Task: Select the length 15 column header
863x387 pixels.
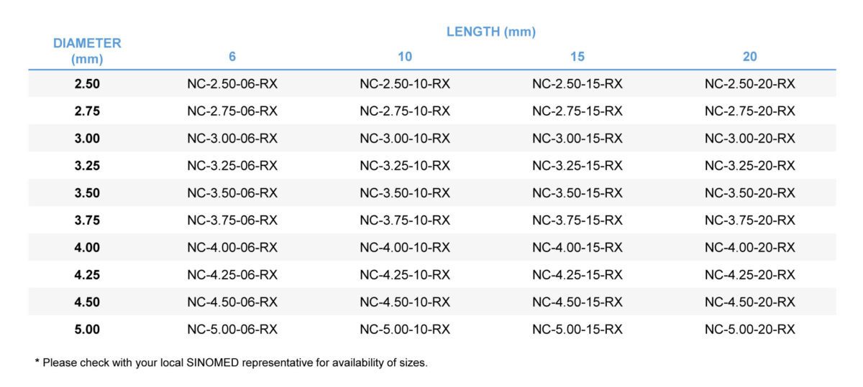Action: point(577,57)
